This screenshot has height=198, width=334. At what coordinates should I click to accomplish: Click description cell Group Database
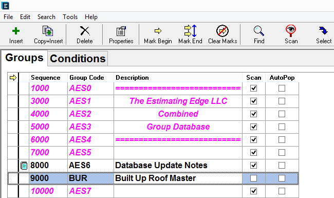(178, 127)
